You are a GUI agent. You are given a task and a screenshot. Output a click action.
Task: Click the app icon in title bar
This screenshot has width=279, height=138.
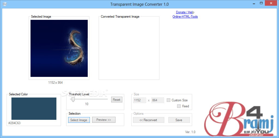coord(5,4)
